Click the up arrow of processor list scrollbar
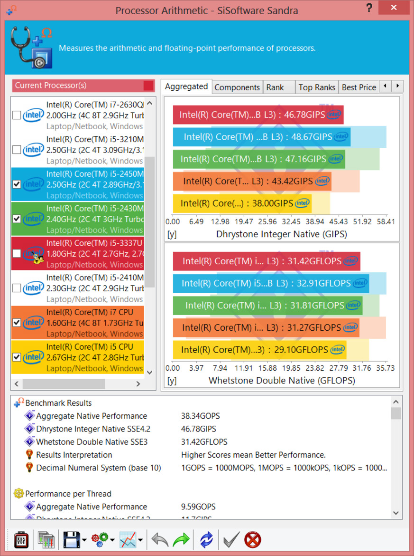Viewport: 414px width, 556px height. [150, 103]
